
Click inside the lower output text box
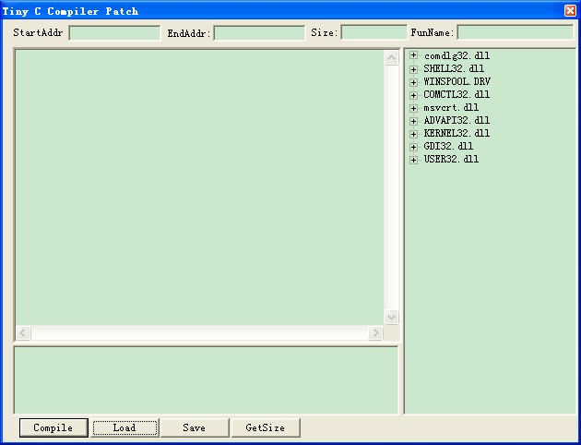pos(206,380)
